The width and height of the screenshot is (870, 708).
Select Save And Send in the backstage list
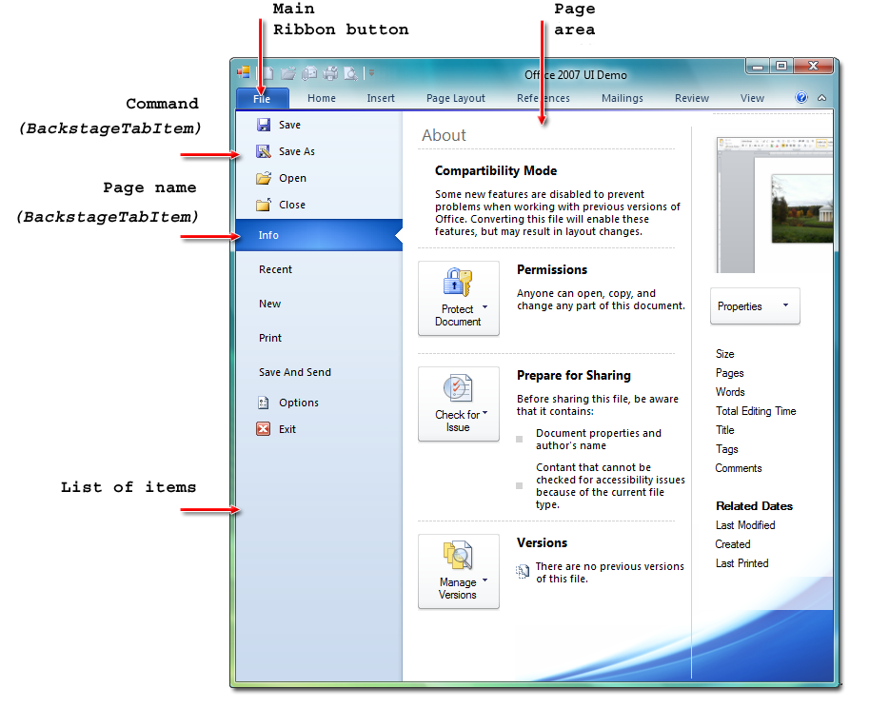[295, 372]
